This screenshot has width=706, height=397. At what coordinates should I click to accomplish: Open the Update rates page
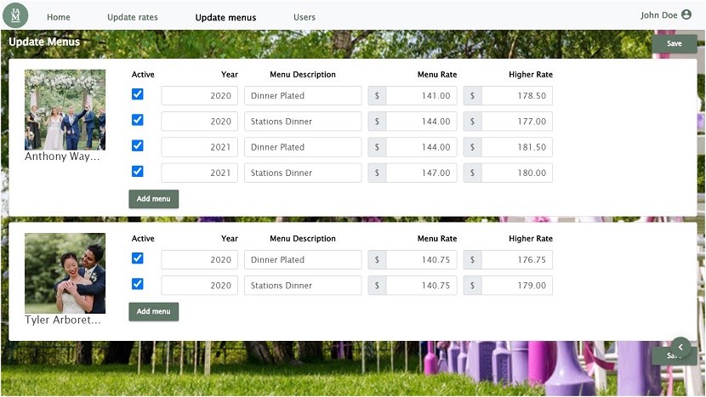pyautogui.click(x=133, y=17)
